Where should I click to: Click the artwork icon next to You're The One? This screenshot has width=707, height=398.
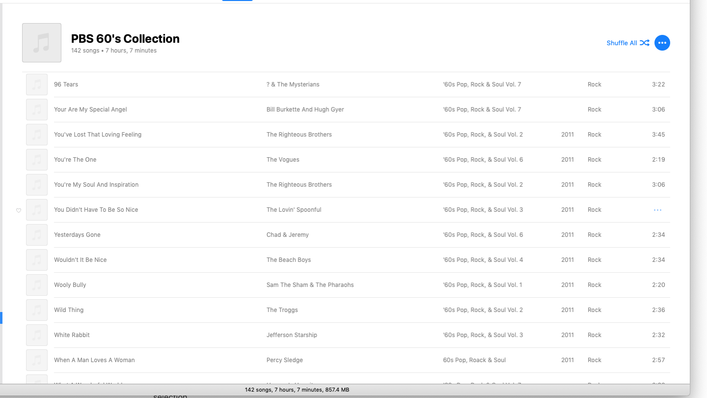(37, 160)
